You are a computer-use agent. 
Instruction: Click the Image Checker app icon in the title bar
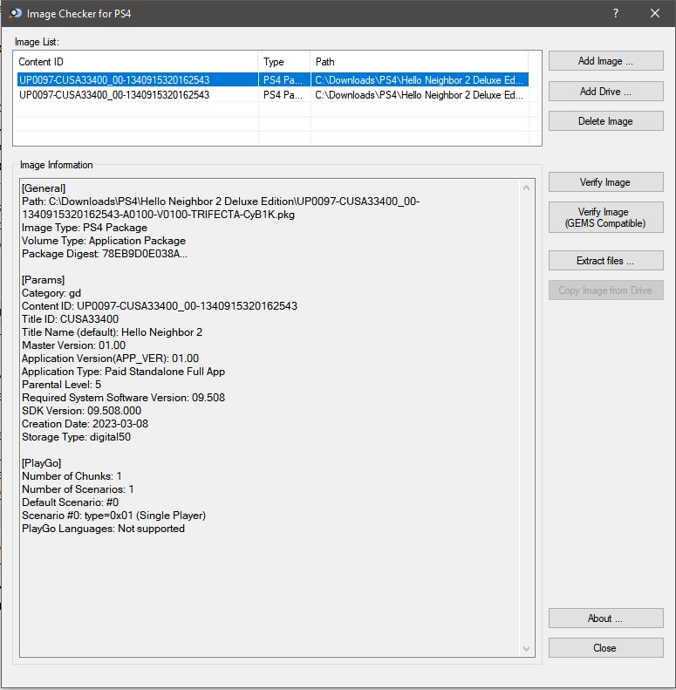(16, 13)
